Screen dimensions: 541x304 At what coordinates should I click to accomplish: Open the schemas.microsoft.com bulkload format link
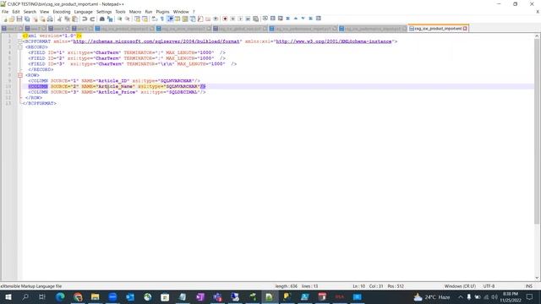[156, 41]
